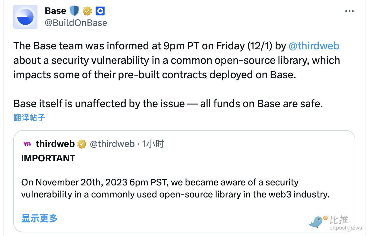Click the Bitpush bird logo watermark
The width and height of the screenshot is (368, 236).
click(x=317, y=222)
